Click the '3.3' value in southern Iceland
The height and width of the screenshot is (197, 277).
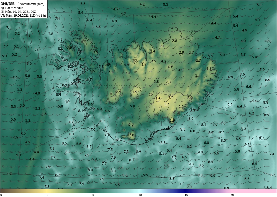pos(131,124)
